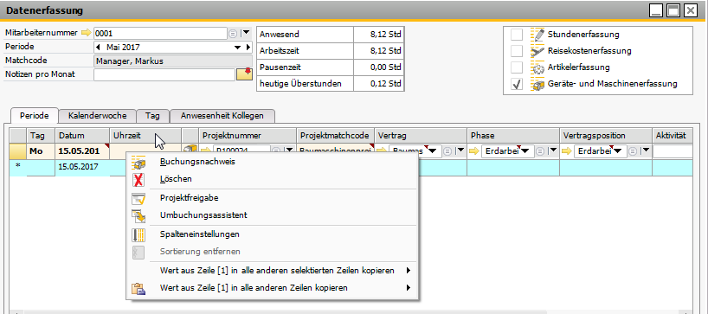Choose Löschen in the context menu

[x=273, y=179]
